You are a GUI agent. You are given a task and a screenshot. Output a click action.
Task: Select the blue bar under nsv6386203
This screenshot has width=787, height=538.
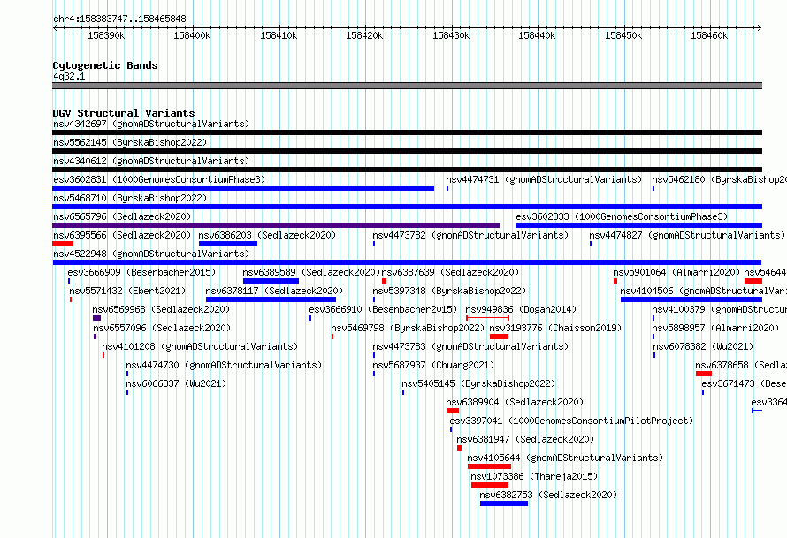pos(228,244)
